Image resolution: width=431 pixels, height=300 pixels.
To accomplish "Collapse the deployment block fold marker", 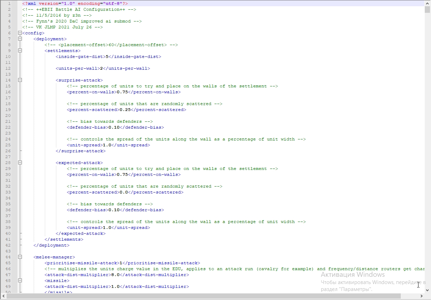I will pos(20,39).
